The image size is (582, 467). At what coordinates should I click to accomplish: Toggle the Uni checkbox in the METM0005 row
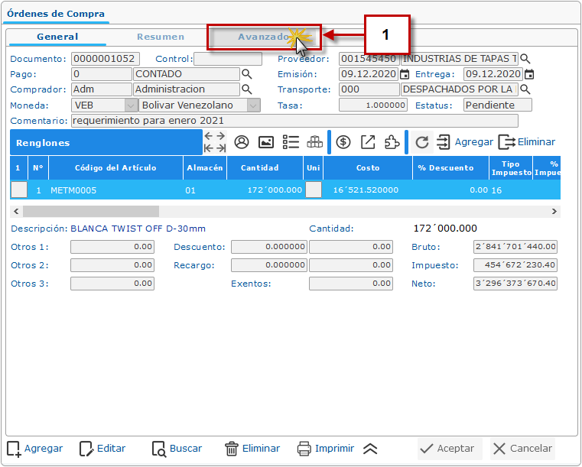click(313, 190)
